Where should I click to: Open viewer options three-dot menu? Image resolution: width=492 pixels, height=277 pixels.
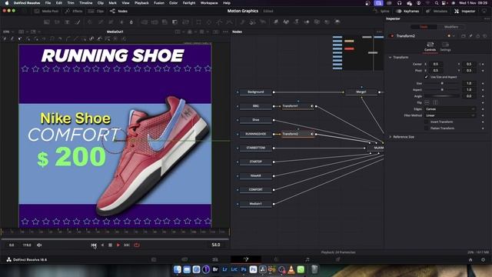point(225,32)
